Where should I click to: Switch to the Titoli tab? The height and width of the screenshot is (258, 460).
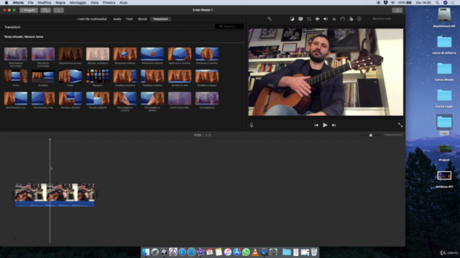coord(129,19)
